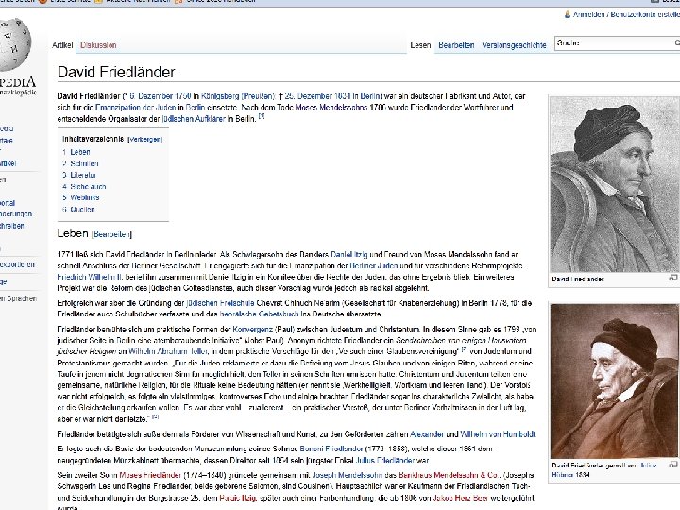The image size is (680, 510).
Task: Open the Julius Hübner link in caption
Action: coord(604,470)
